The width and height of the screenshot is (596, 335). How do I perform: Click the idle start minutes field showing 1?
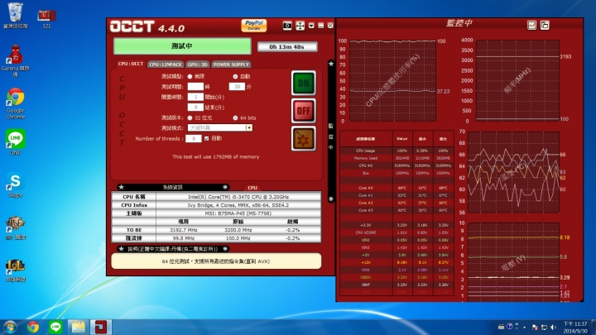(195, 97)
